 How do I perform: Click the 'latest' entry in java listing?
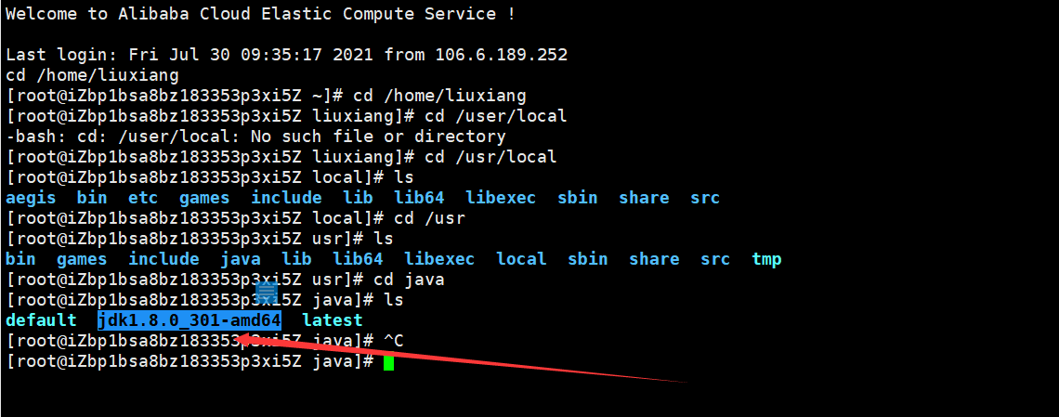tap(333, 319)
